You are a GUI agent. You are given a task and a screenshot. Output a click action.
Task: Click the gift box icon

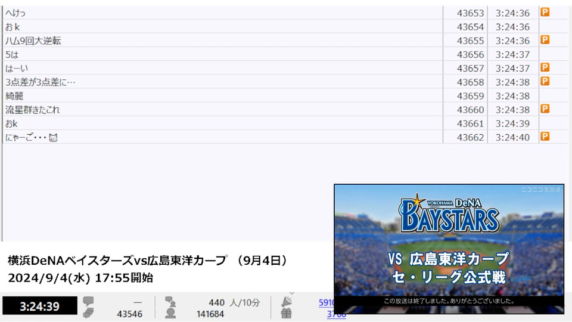coord(287,313)
